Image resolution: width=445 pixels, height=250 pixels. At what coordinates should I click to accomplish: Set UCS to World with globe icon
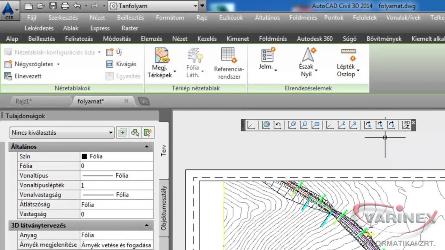click(266, 125)
